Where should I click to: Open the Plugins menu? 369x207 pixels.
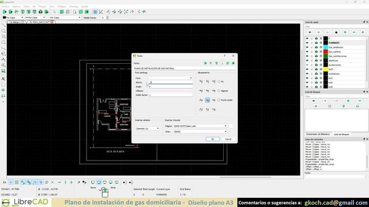[42, 6]
